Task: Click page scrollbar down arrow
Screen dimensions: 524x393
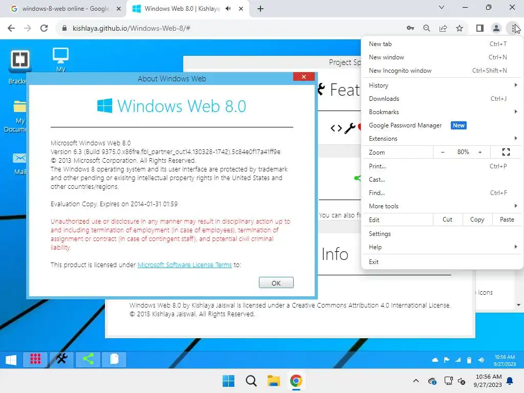Action: [x=518, y=305]
